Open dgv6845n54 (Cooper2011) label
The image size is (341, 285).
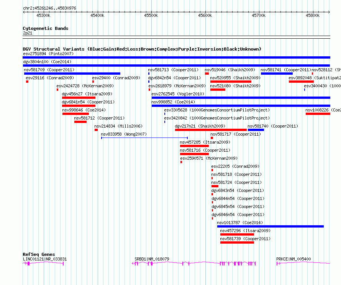(238, 206)
